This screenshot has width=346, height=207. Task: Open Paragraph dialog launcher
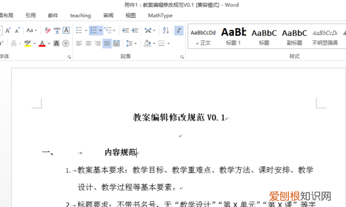coord(182,57)
